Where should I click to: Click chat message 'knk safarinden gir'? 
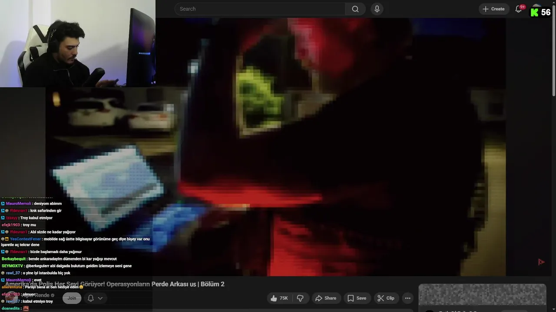click(46, 211)
